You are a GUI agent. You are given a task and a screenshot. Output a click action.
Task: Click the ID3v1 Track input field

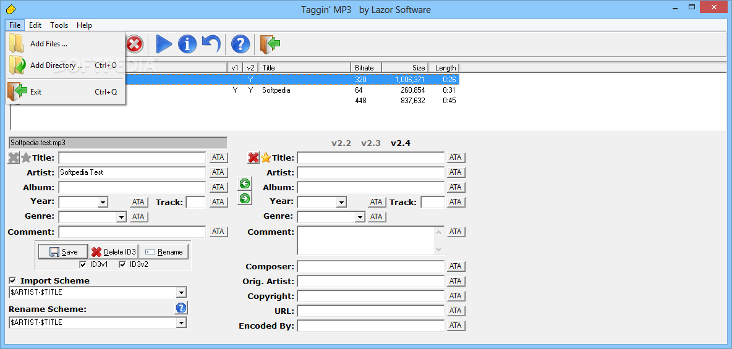click(x=195, y=202)
